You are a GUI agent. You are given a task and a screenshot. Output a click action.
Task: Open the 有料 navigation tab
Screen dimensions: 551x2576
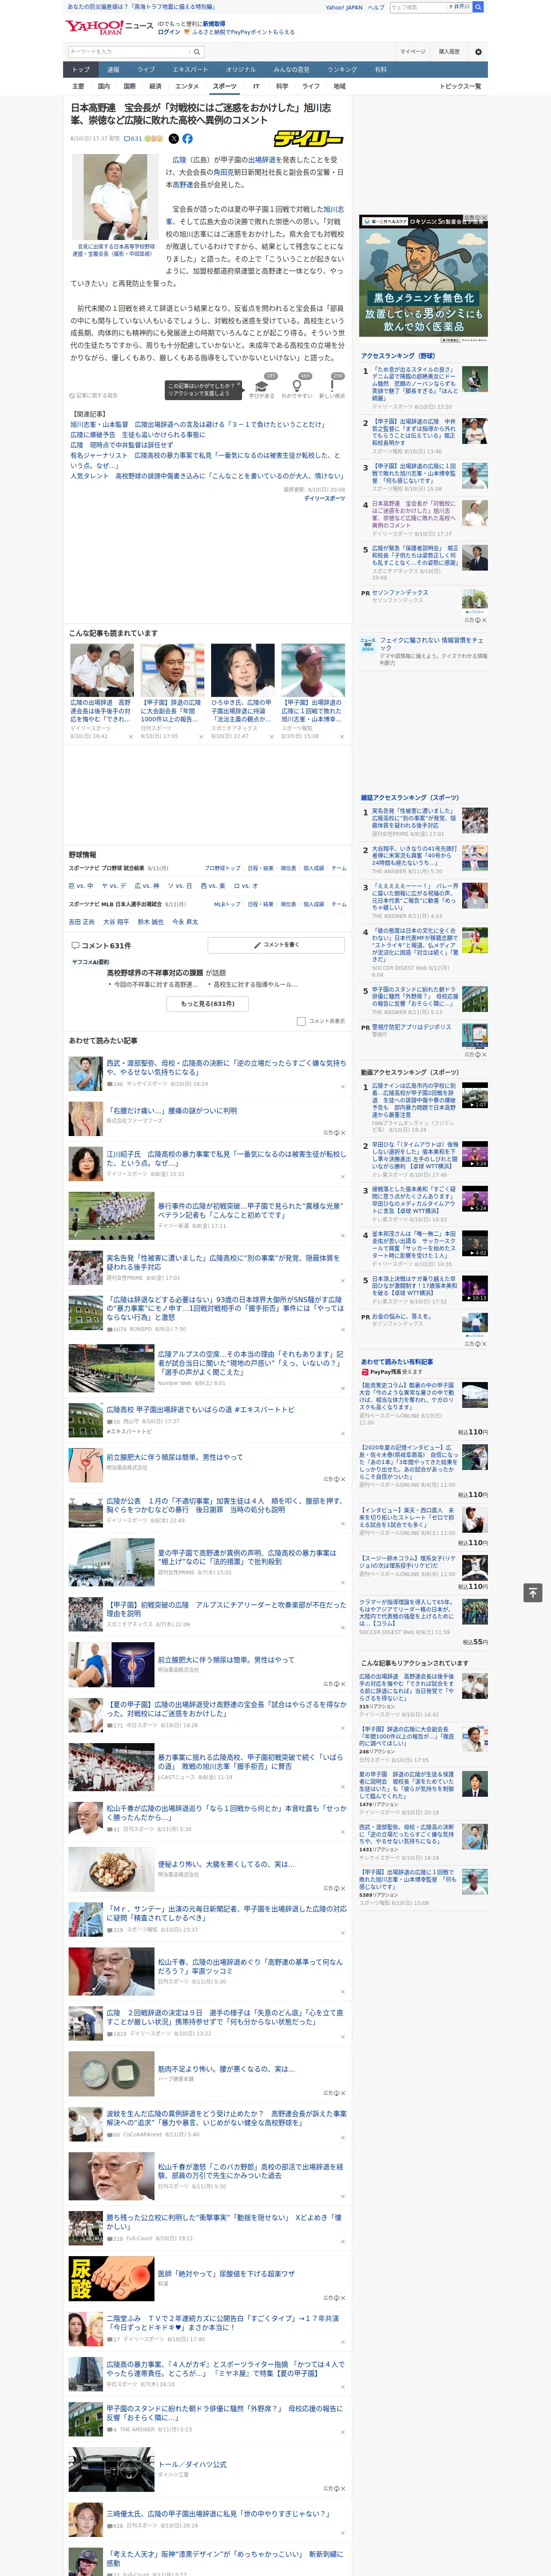(380, 70)
